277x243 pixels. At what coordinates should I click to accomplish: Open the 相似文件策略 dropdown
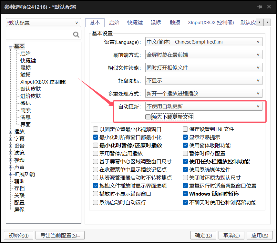click(x=204, y=68)
